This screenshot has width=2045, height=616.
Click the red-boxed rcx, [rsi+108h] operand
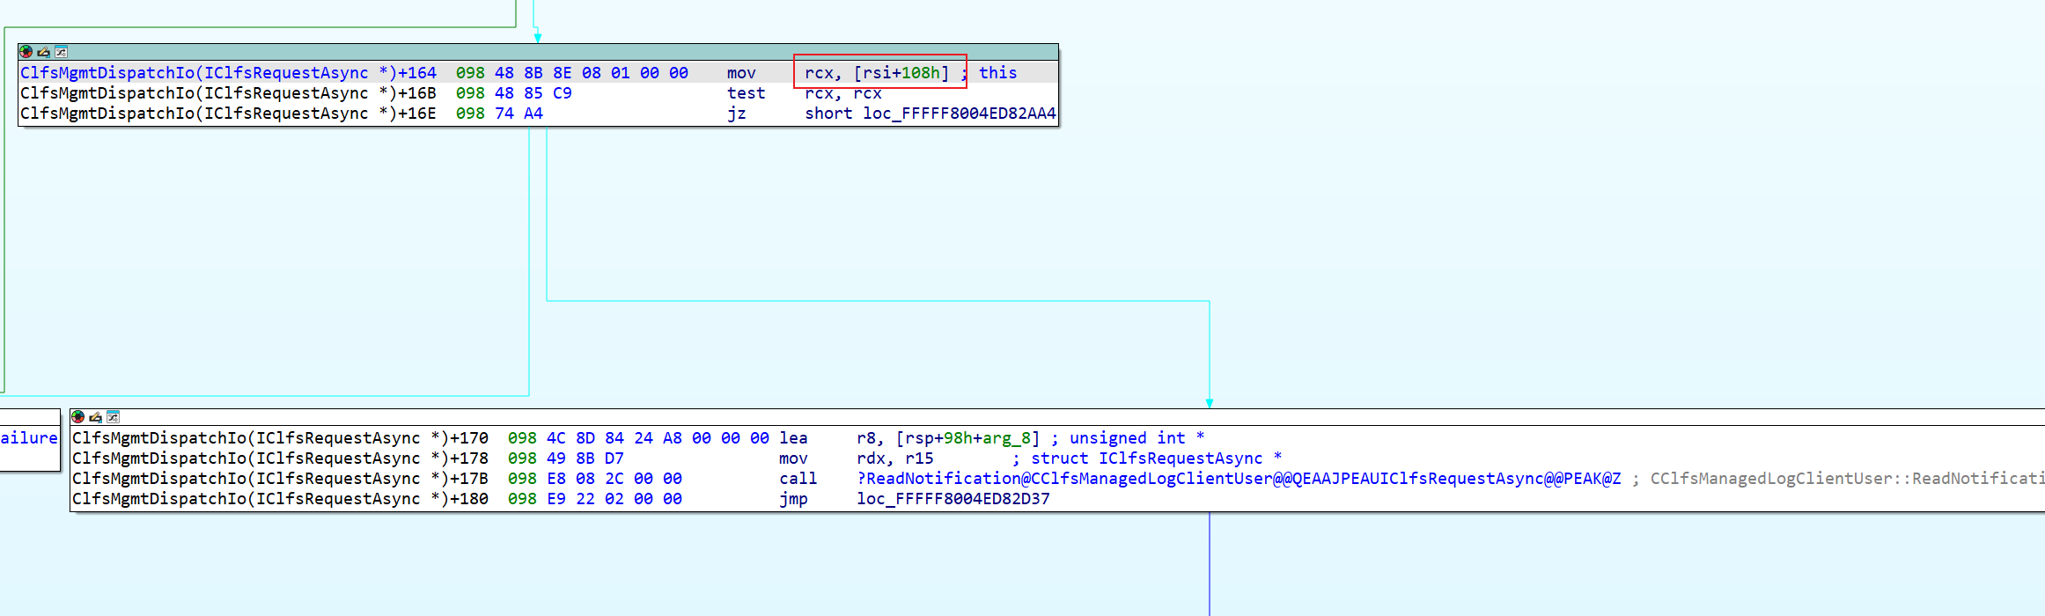pyautogui.click(x=878, y=73)
